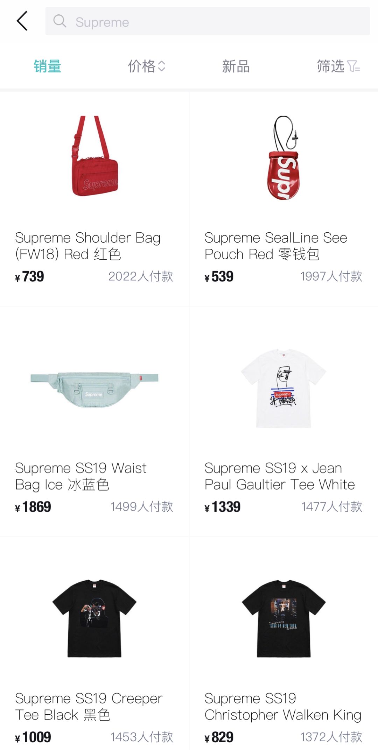Screen dimensions: 378x750
Task: Tap the ¥1869 price on Waist Bag
Action: (33, 507)
